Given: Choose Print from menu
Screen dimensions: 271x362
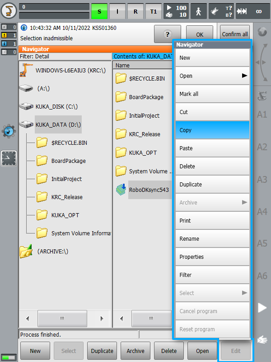Looking at the screenshot, I should [212, 221].
